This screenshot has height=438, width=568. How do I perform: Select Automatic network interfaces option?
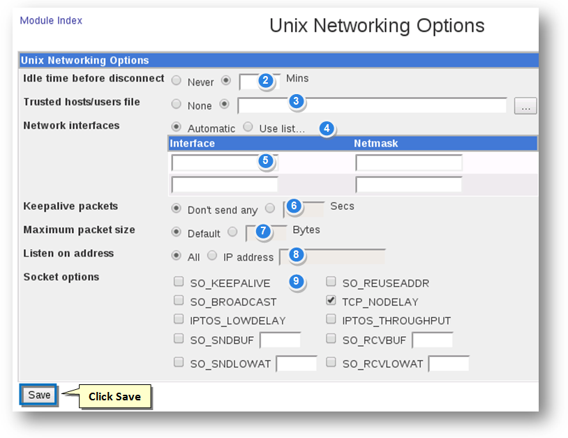click(177, 128)
